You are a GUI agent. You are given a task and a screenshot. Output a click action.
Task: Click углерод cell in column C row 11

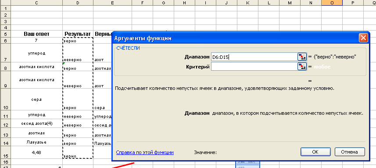36,115
